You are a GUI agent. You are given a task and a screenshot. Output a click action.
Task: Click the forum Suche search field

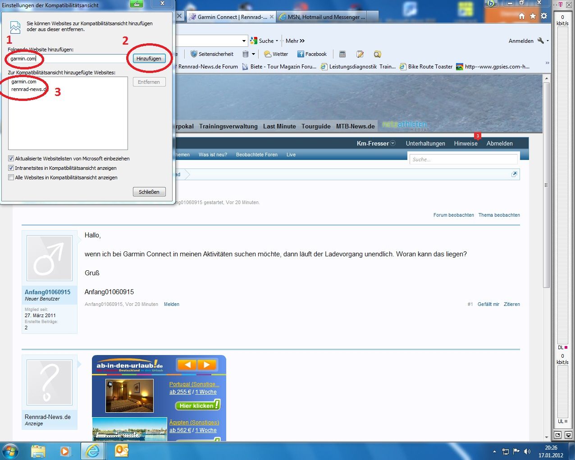click(x=463, y=159)
